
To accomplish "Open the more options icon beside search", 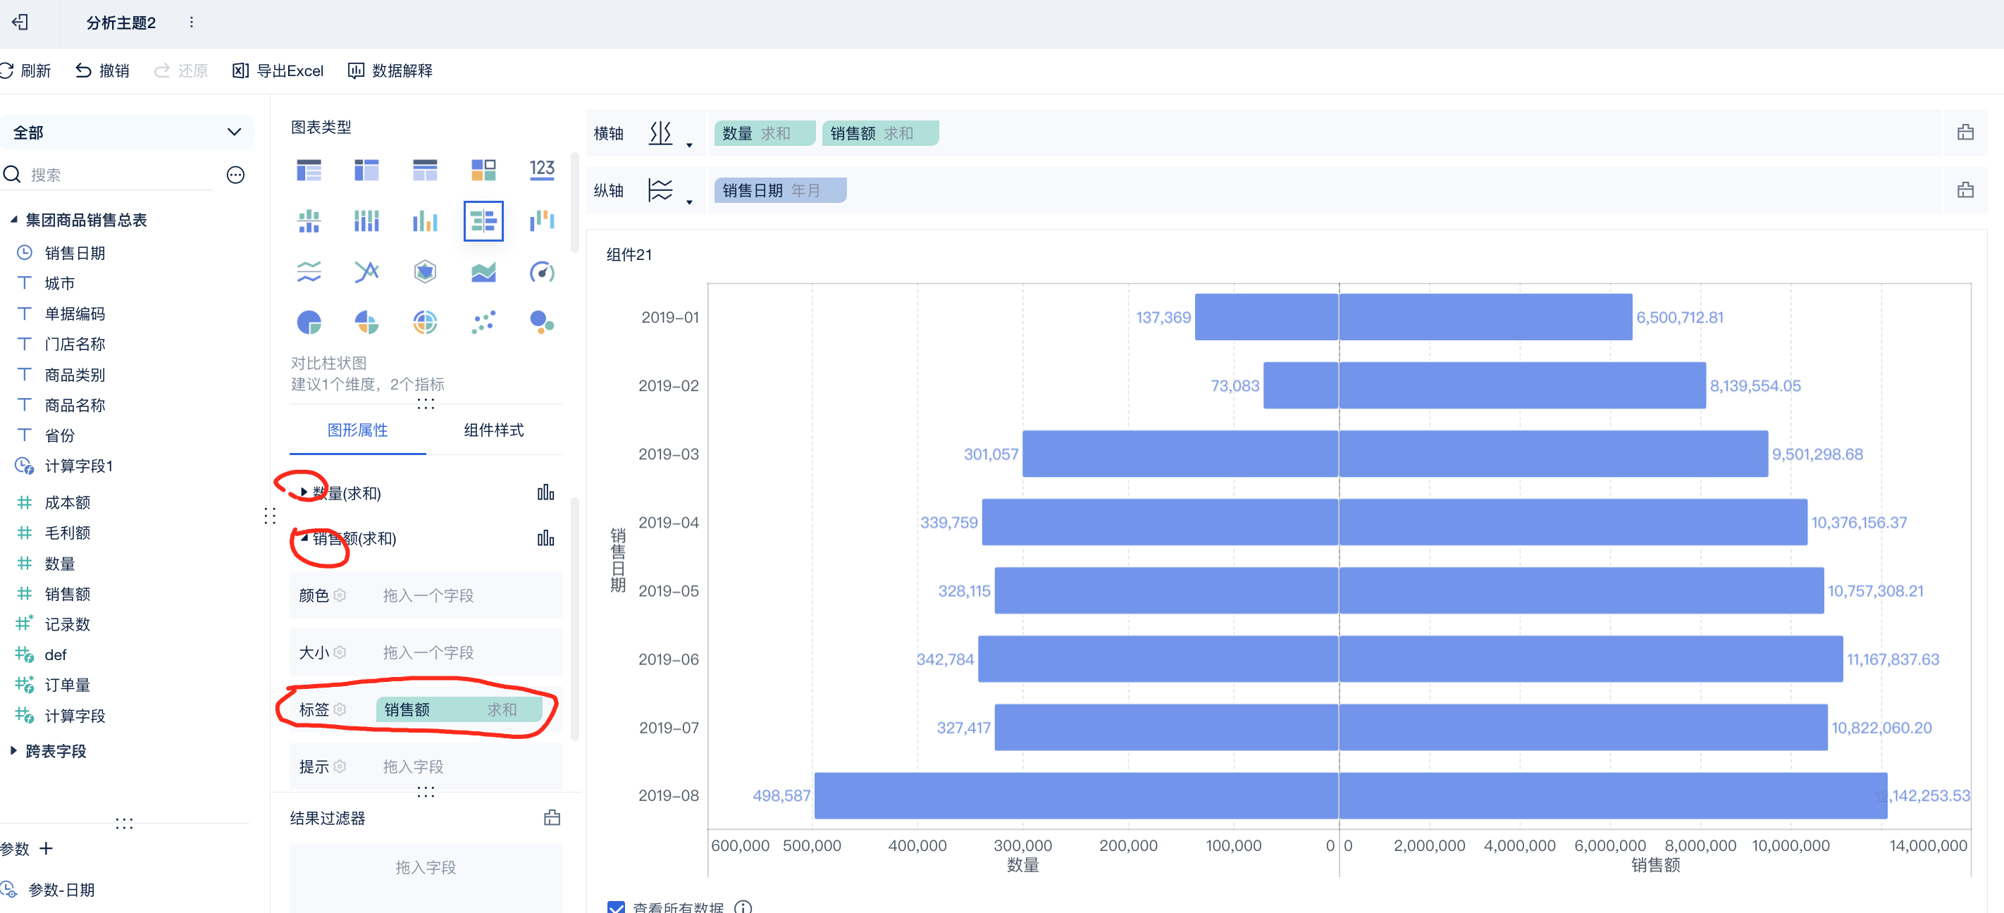I will coord(235,175).
